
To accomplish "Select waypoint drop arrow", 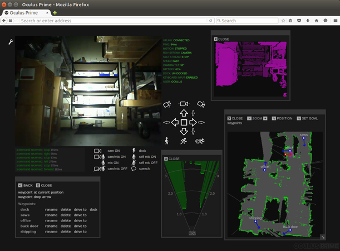I will pyautogui.click(x=35, y=197).
